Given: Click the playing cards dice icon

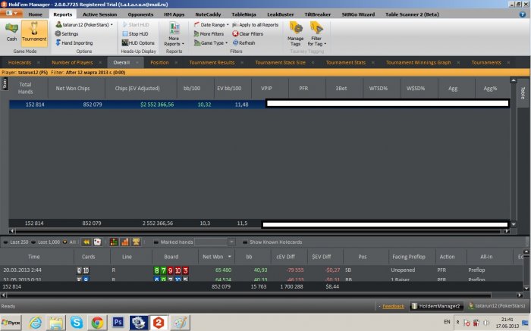Looking at the screenshot, I should click(x=98, y=242).
